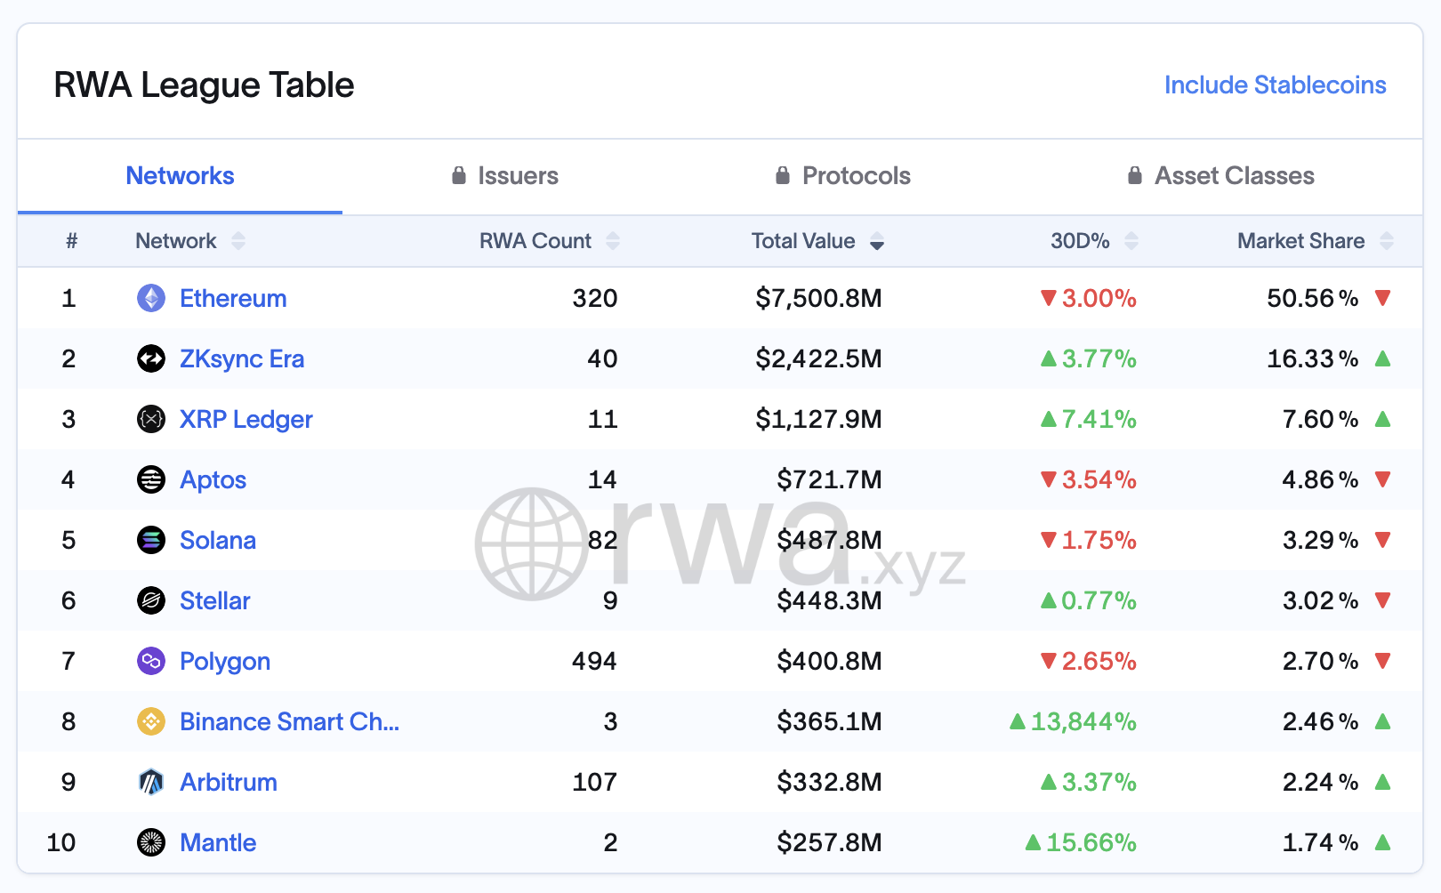Select the Stellar table row
This screenshot has height=893, width=1441.
(x=712, y=600)
